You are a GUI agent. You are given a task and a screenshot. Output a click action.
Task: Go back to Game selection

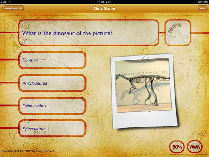tap(12, 9)
